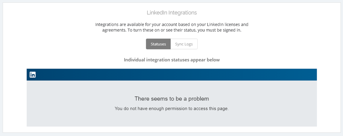
Task: Show integration Statuses view
Action: coord(158,44)
